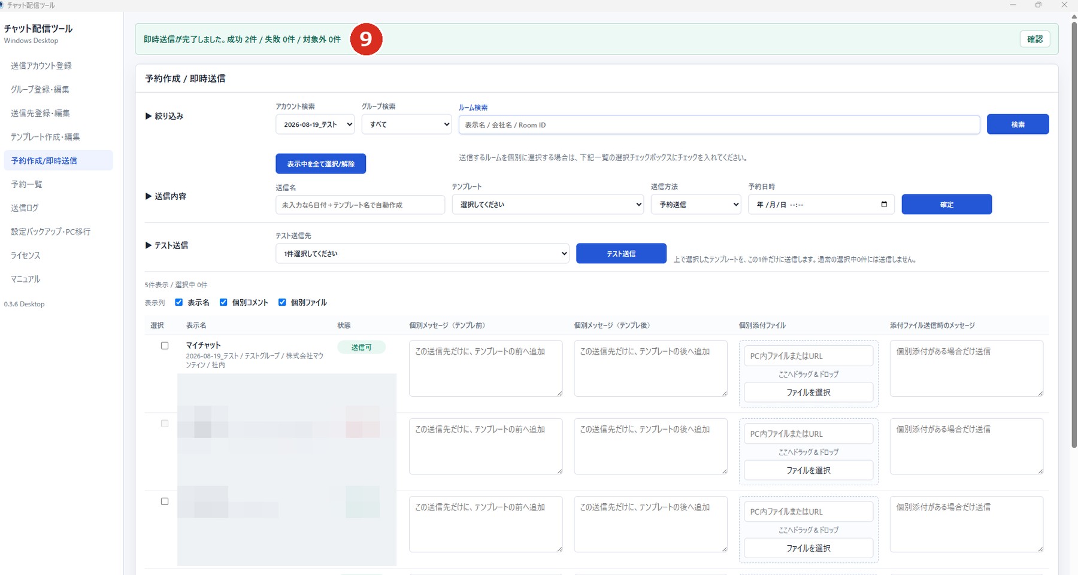Open テンプレート作成・編集 menu item
The width and height of the screenshot is (1078, 575).
pyautogui.click(x=46, y=137)
